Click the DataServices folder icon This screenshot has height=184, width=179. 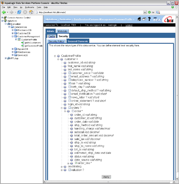(12, 27)
